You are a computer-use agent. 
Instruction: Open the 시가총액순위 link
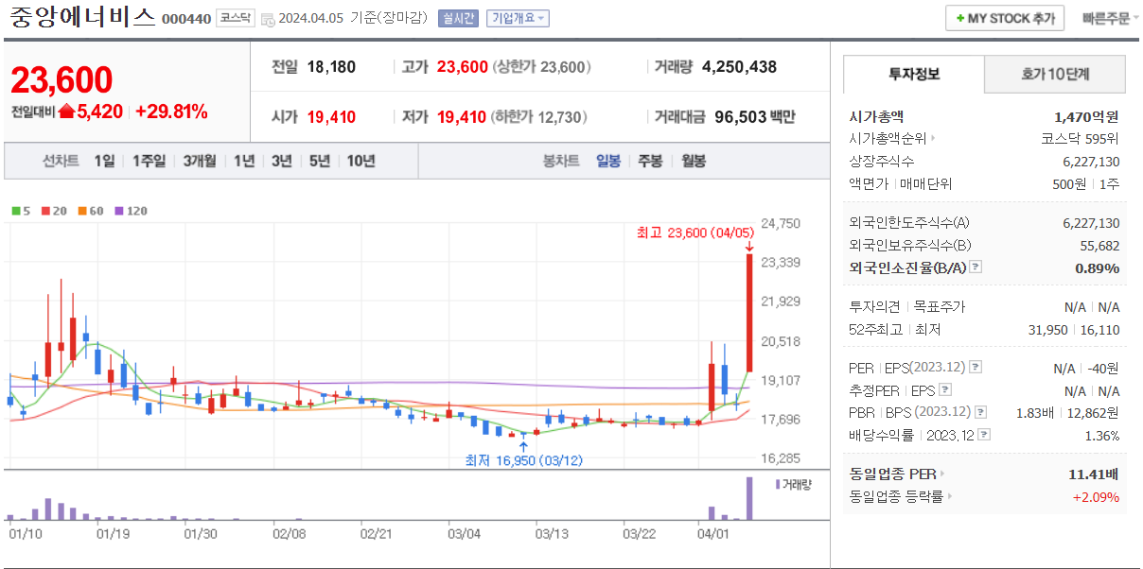point(892,138)
